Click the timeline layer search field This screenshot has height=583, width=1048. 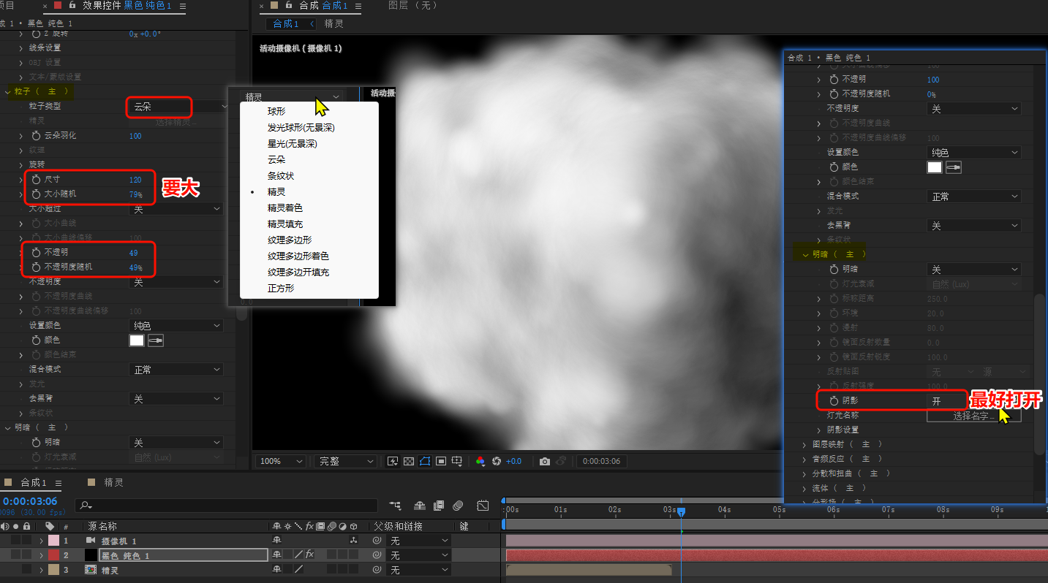227,505
